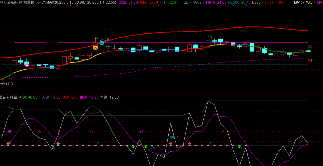Click the red up arrow below the 鹰 label
This screenshot has width=323, height=166.
8,143
